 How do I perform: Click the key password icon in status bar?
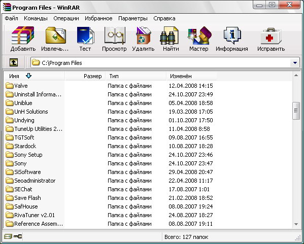click(18, 236)
